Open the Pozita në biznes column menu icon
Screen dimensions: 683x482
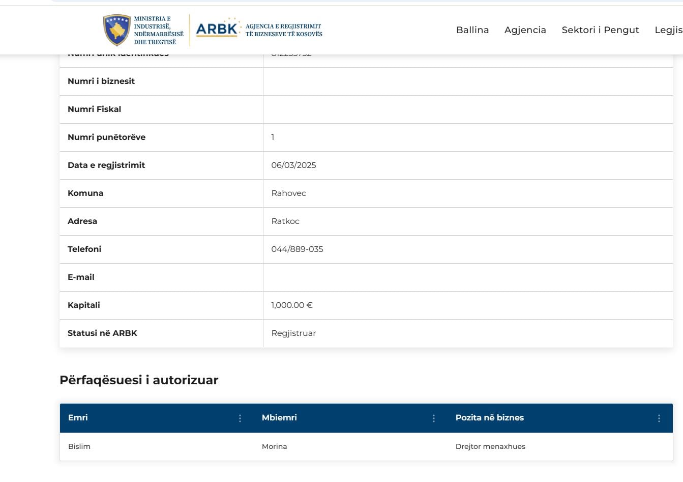(x=659, y=418)
